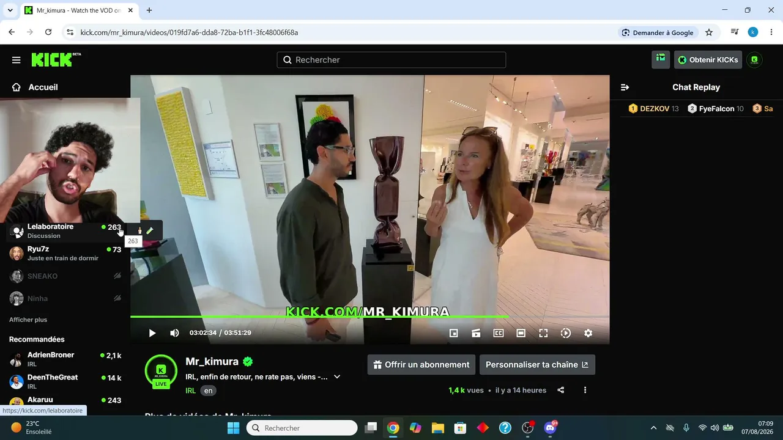Close the Mr_kimura browser tab

130,10
